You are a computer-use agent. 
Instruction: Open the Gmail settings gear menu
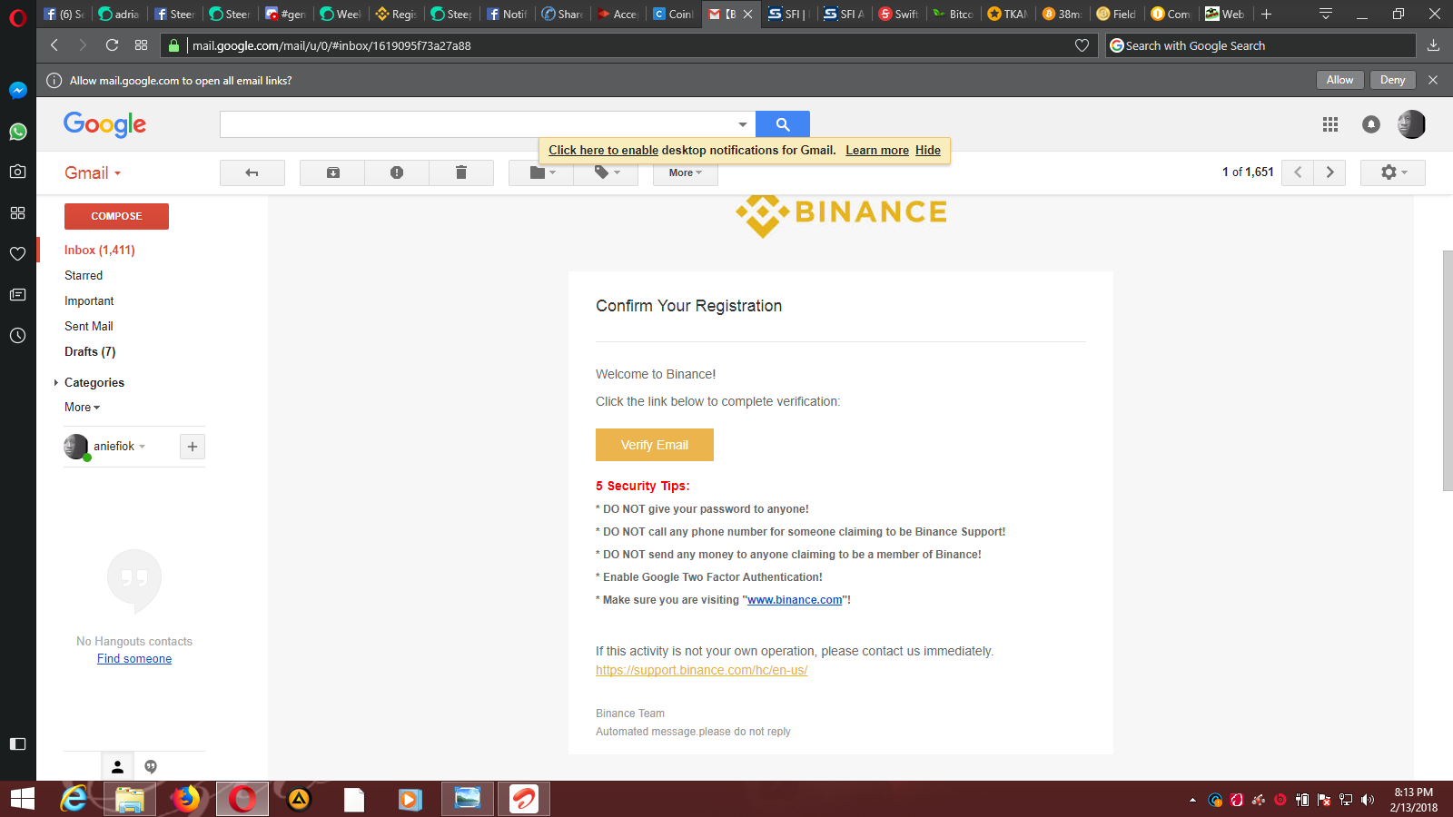pos(1393,172)
